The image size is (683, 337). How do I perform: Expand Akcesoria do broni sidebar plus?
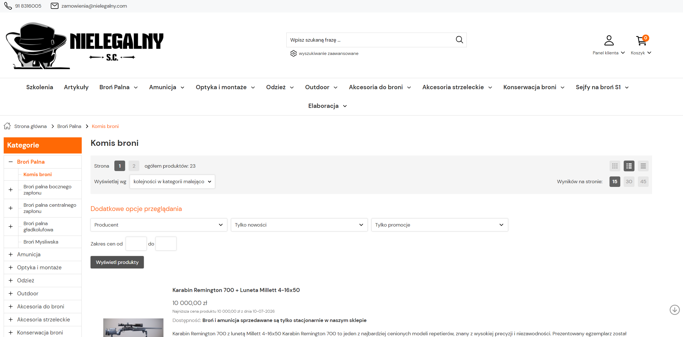tap(10, 306)
